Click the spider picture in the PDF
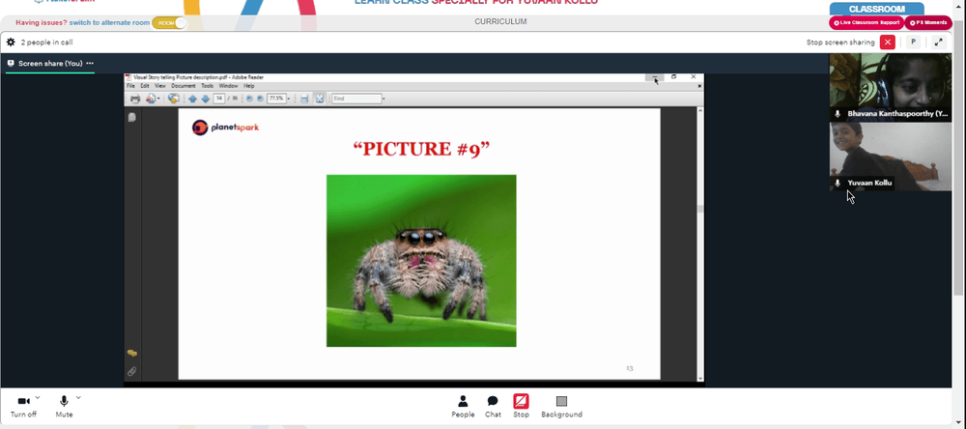 pyautogui.click(x=421, y=261)
